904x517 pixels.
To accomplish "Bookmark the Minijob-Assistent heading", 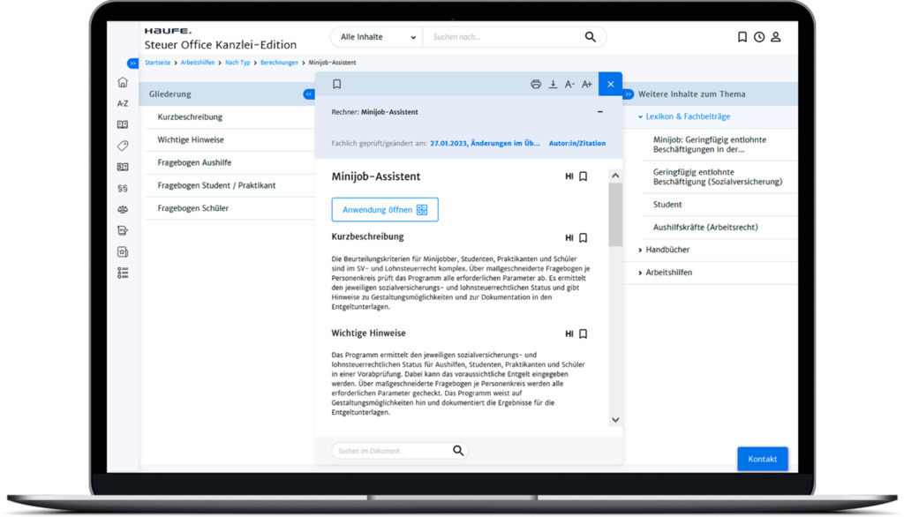I will click(584, 176).
